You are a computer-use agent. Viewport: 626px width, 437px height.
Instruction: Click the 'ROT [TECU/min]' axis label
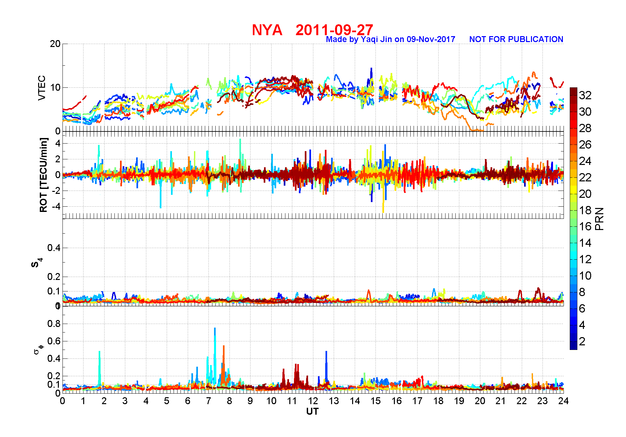click(x=43, y=175)
